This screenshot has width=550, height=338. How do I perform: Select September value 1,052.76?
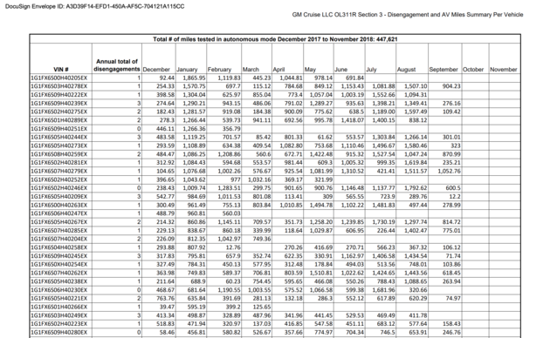(449, 171)
